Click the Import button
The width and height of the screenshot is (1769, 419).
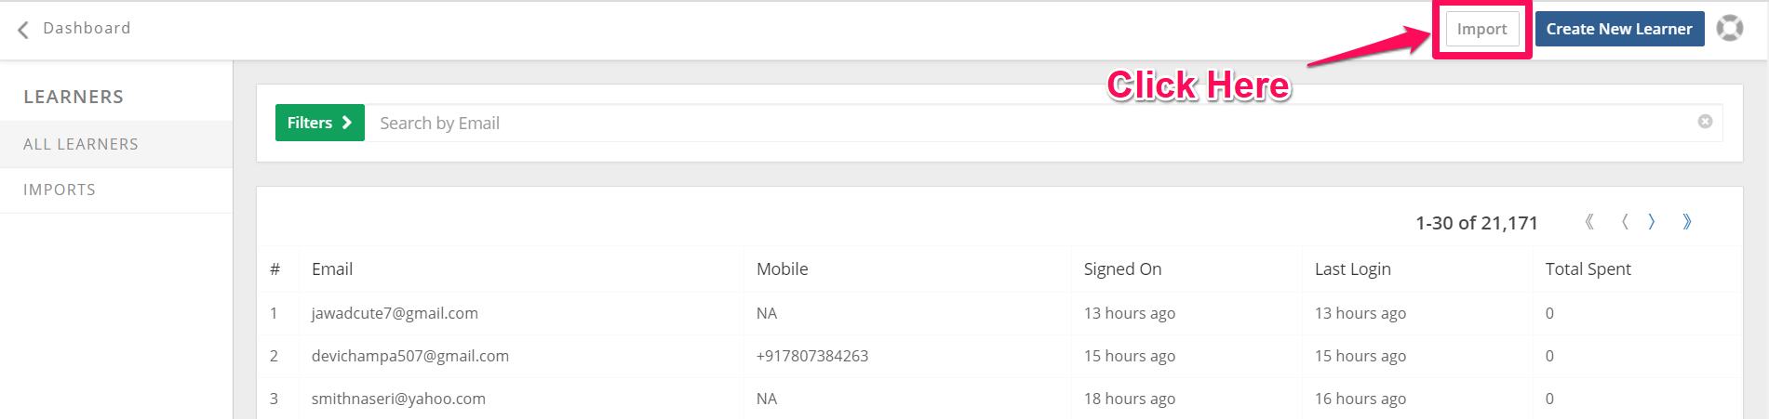point(1481,29)
